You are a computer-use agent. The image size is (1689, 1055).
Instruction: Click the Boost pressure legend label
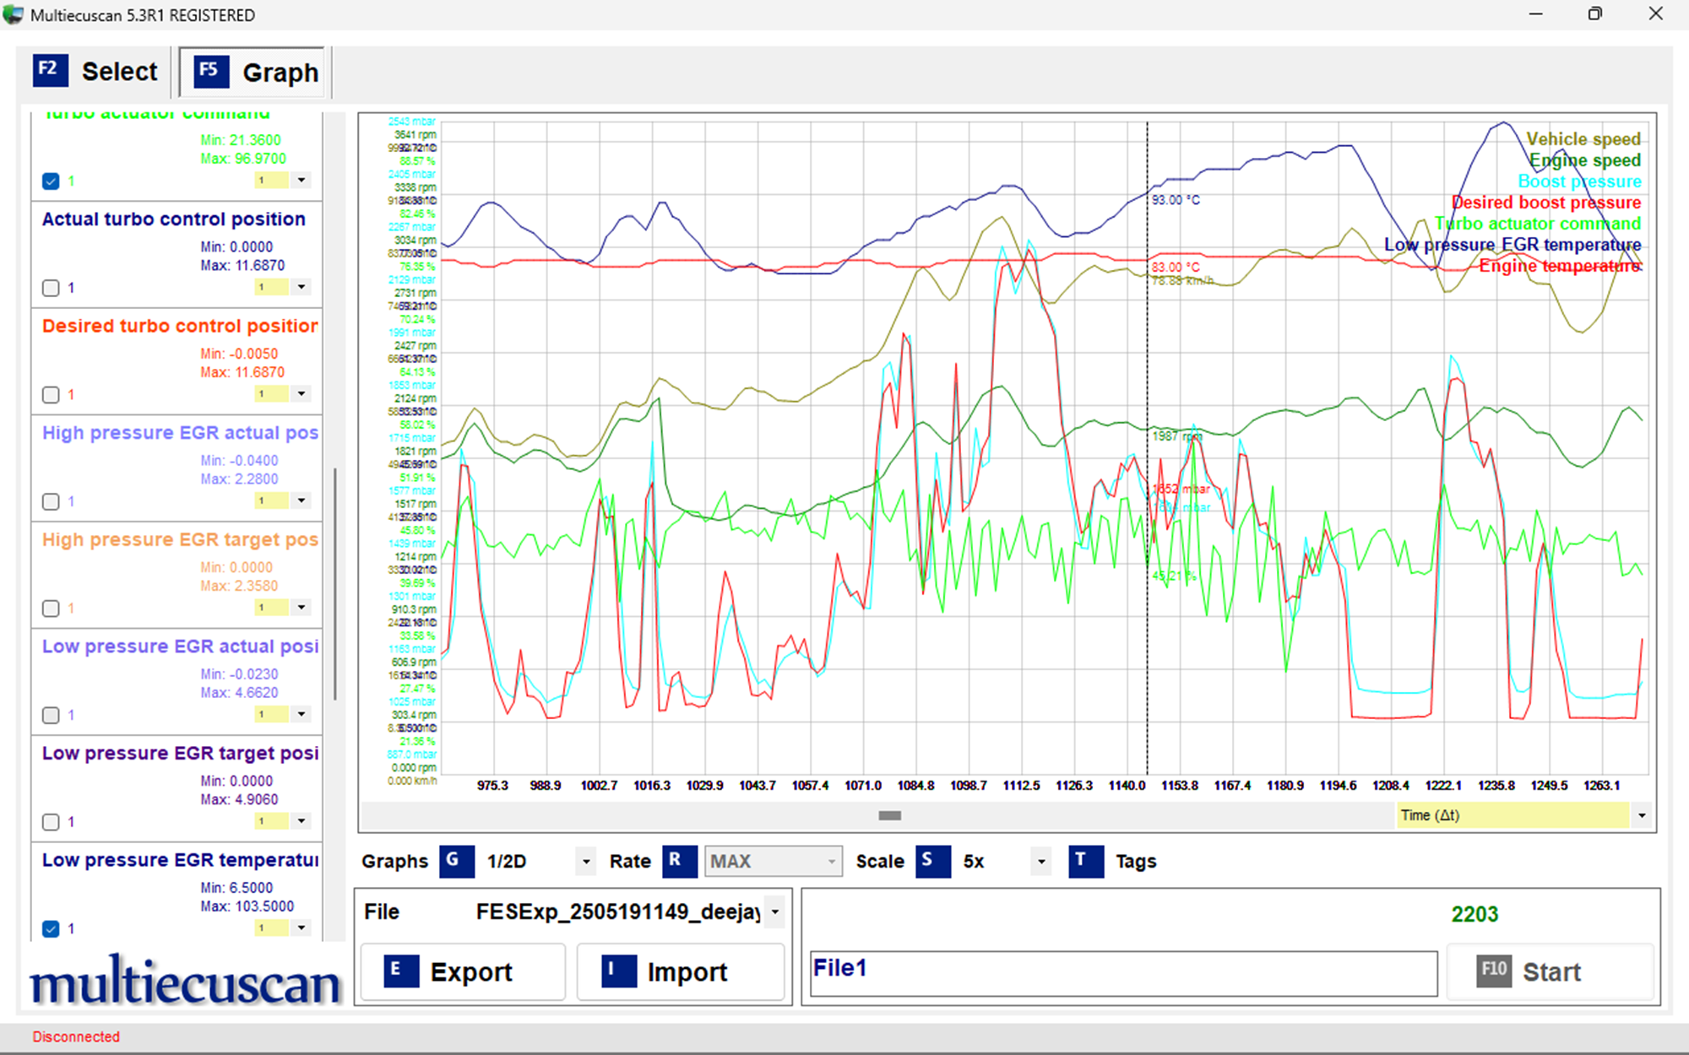coord(1580,181)
